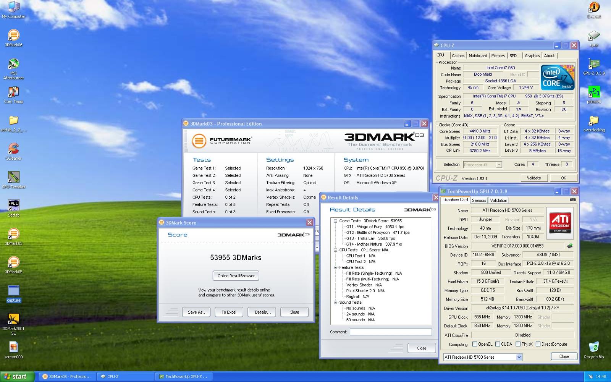611x382 pixels.
Task: Close the 3DMark Score dialog with Close button
Action: 294,312
